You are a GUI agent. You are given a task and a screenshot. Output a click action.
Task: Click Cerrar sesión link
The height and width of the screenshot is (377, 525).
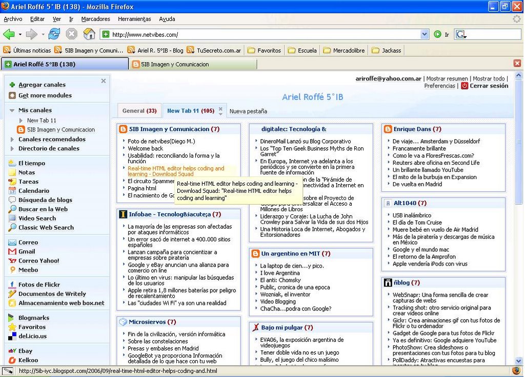tap(489, 86)
